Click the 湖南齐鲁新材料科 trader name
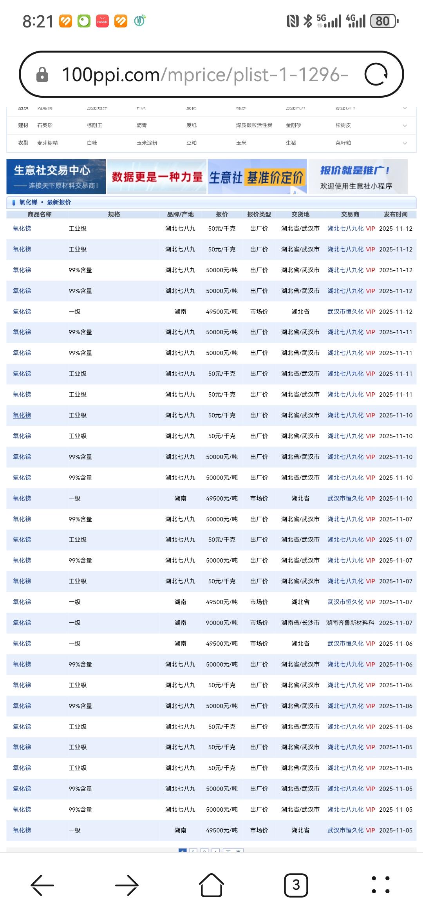 click(350, 623)
